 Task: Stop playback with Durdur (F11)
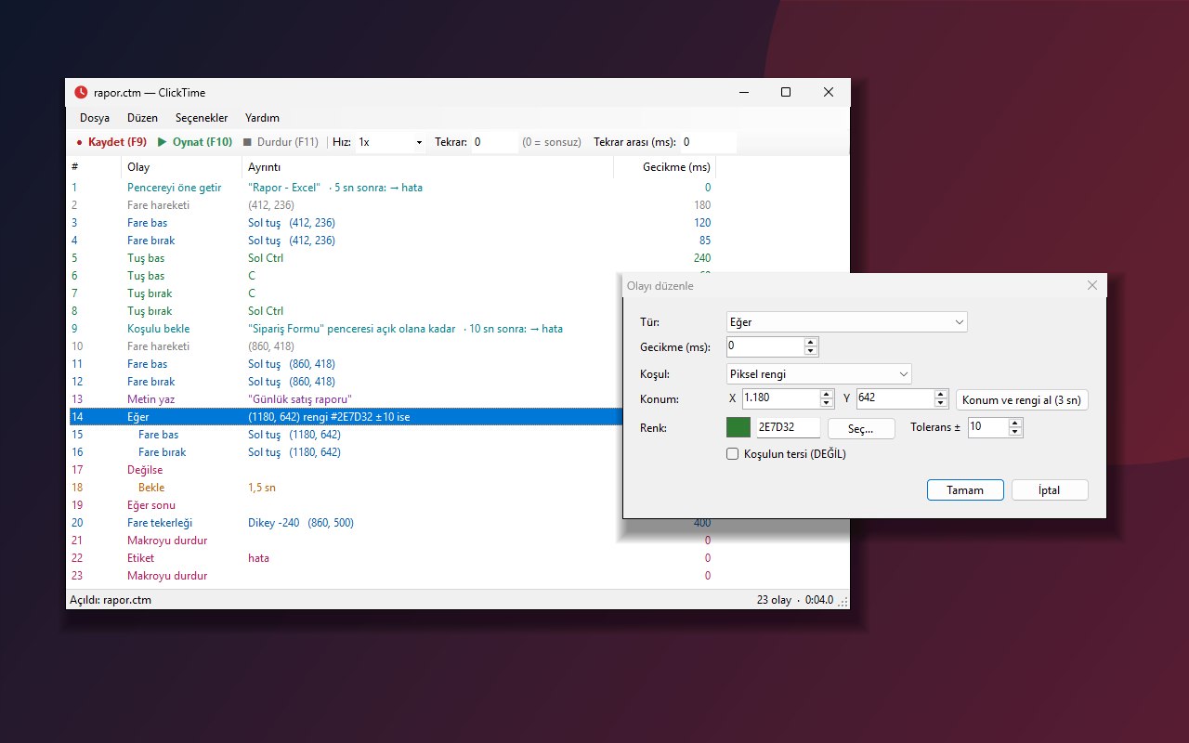click(x=281, y=142)
